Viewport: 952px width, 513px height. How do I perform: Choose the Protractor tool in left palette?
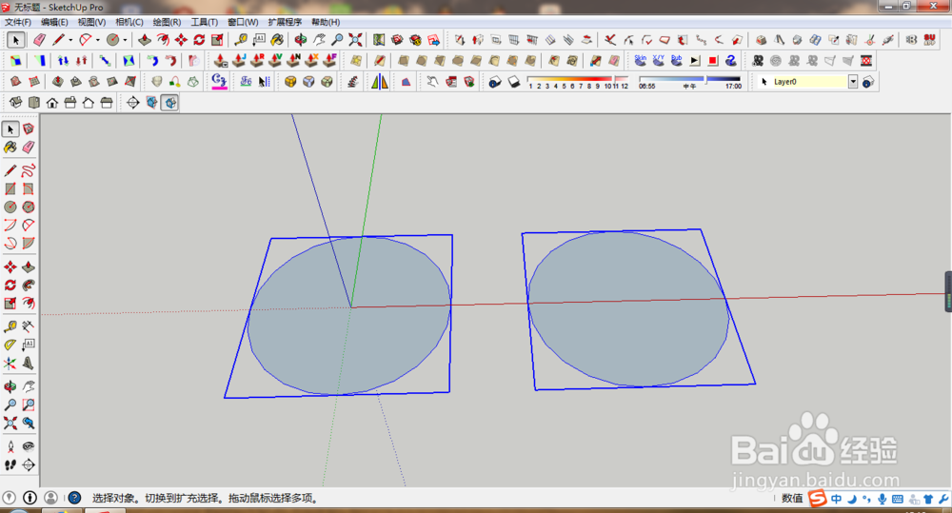(x=10, y=345)
